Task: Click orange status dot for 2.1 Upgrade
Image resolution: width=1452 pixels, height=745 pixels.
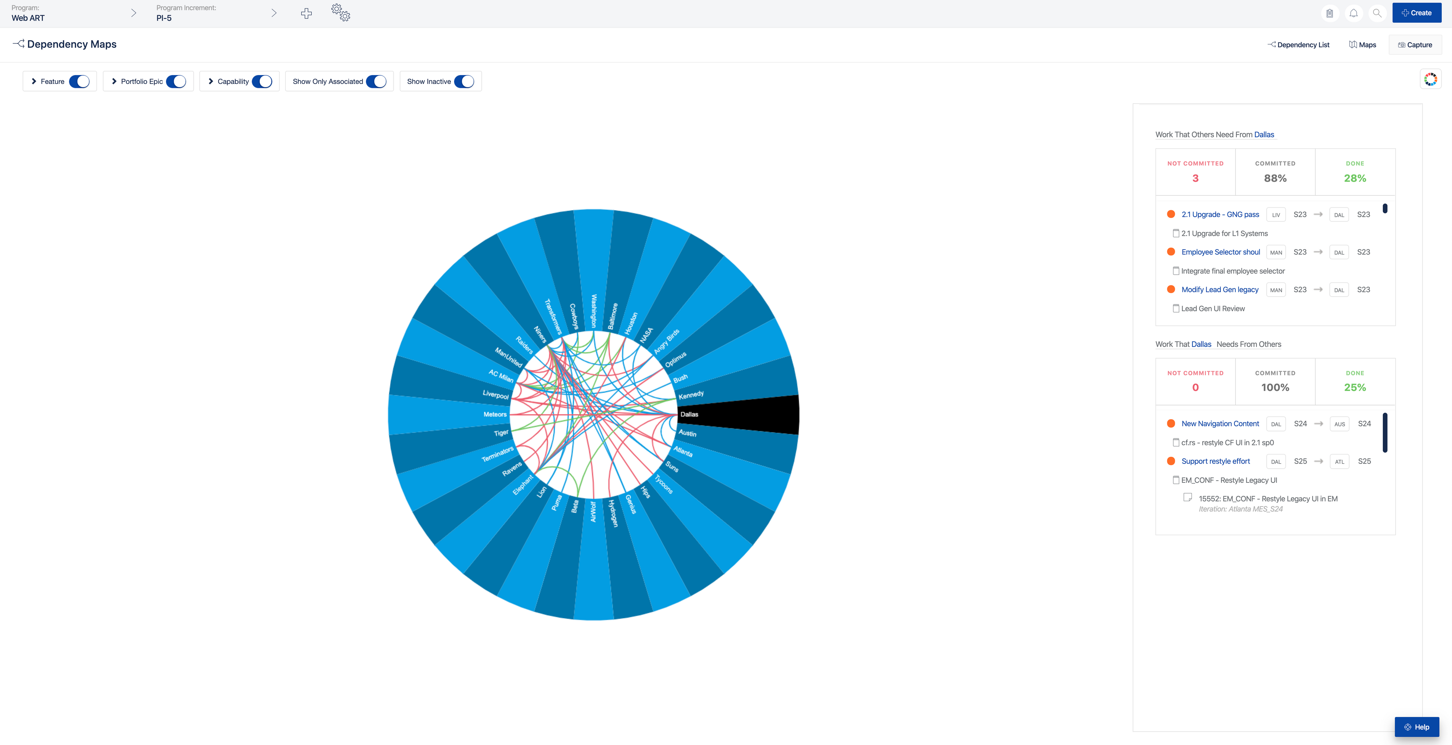Action: click(x=1171, y=214)
